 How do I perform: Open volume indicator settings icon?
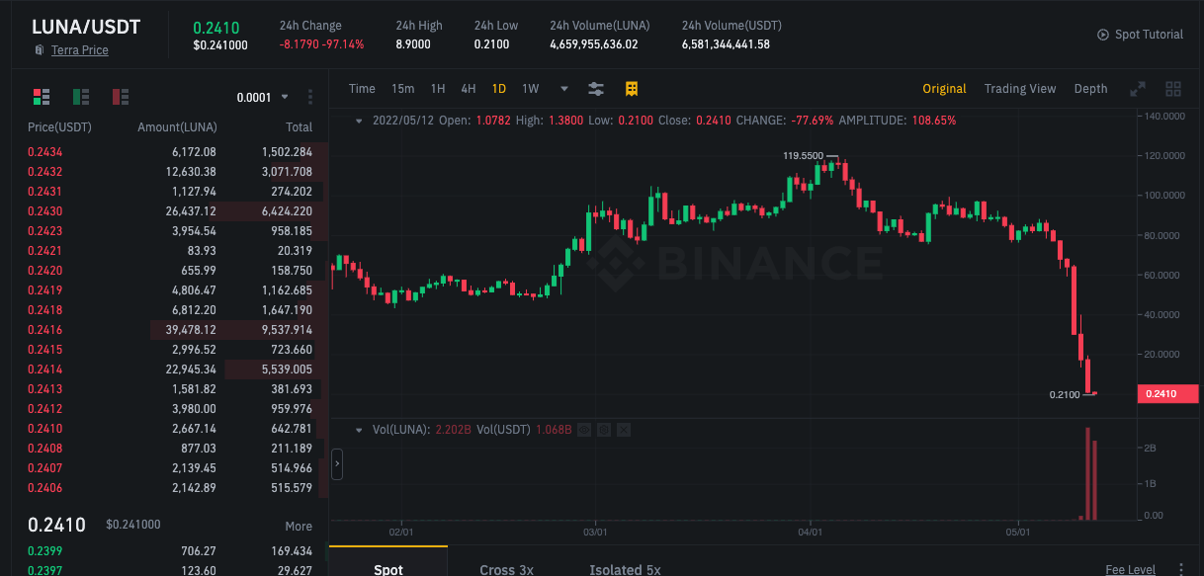tap(604, 430)
